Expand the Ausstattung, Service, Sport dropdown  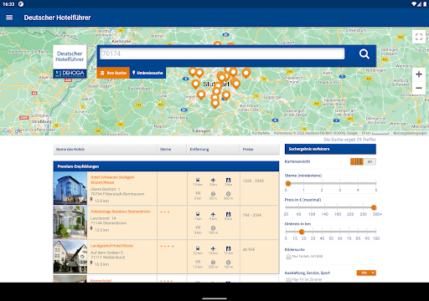click(x=366, y=273)
